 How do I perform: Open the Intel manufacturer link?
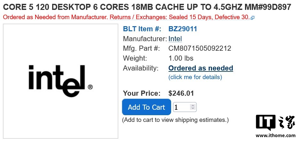point(175,39)
